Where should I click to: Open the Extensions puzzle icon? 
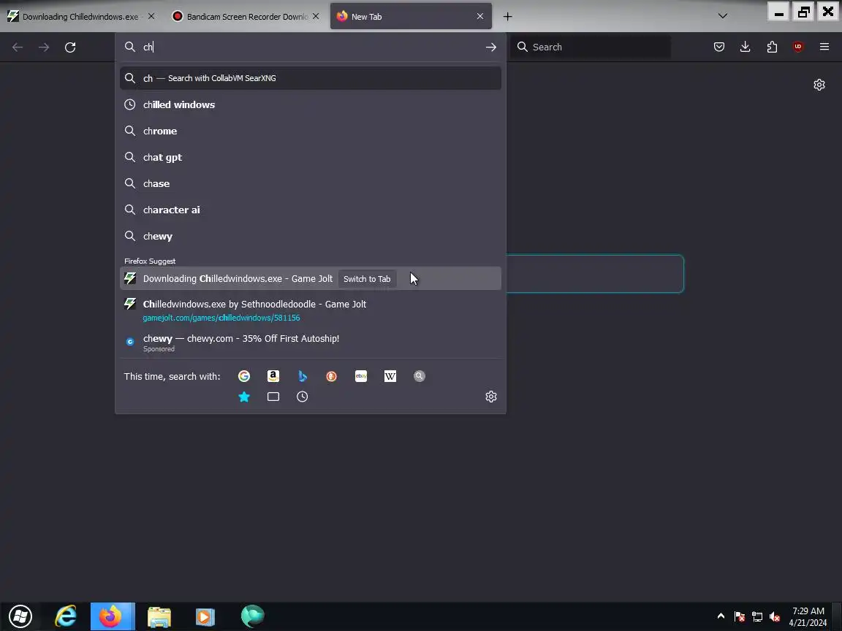(x=772, y=47)
